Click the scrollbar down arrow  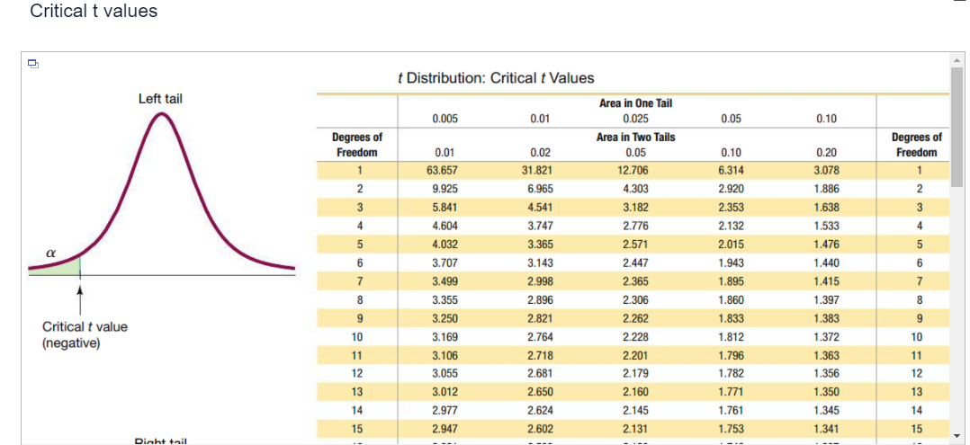pyautogui.click(x=956, y=434)
